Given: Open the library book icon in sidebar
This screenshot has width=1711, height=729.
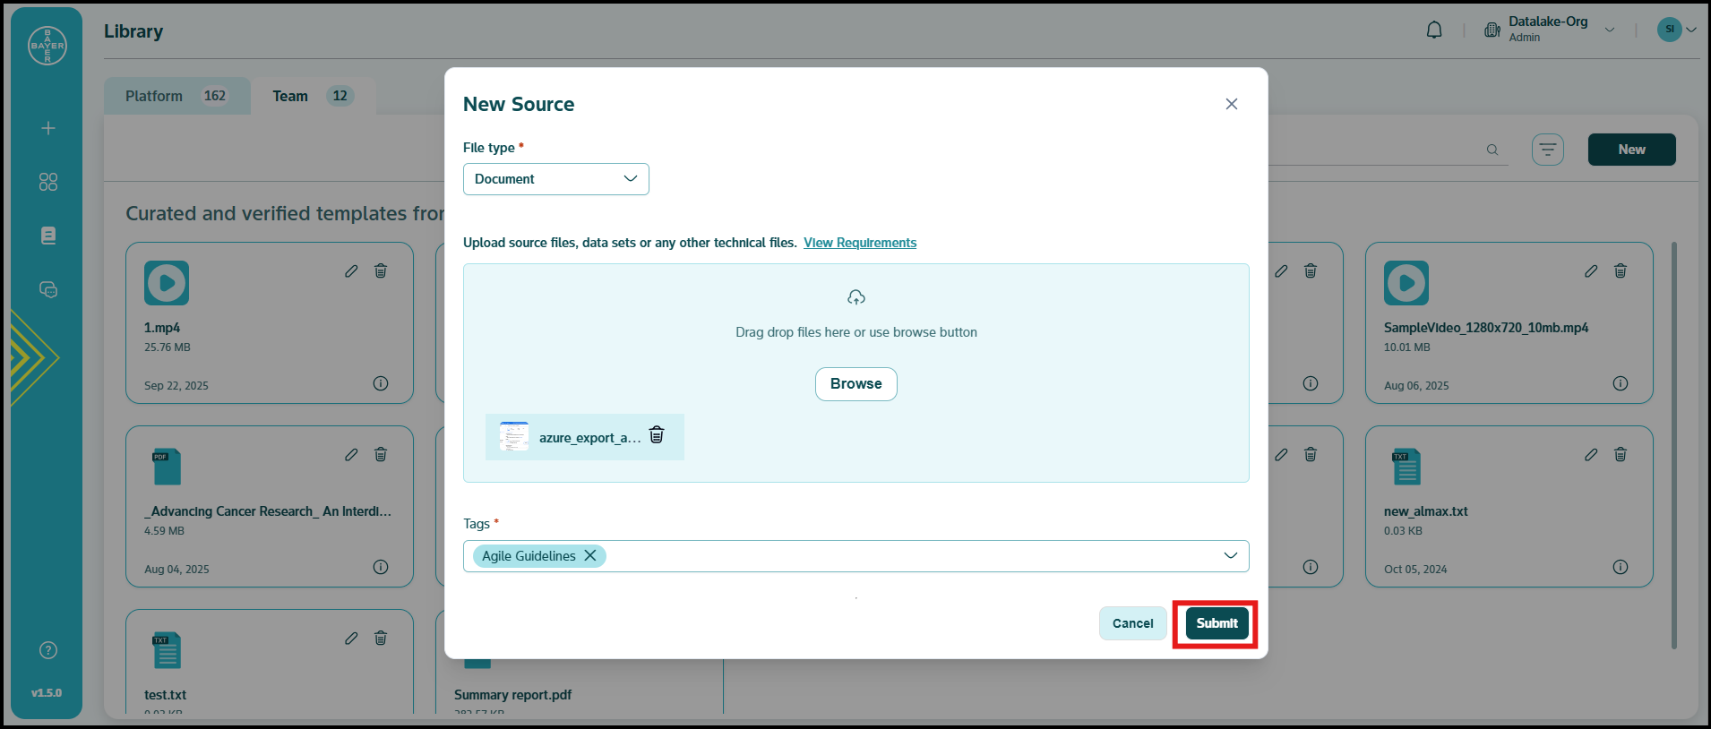Looking at the screenshot, I should click(x=48, y=236).
